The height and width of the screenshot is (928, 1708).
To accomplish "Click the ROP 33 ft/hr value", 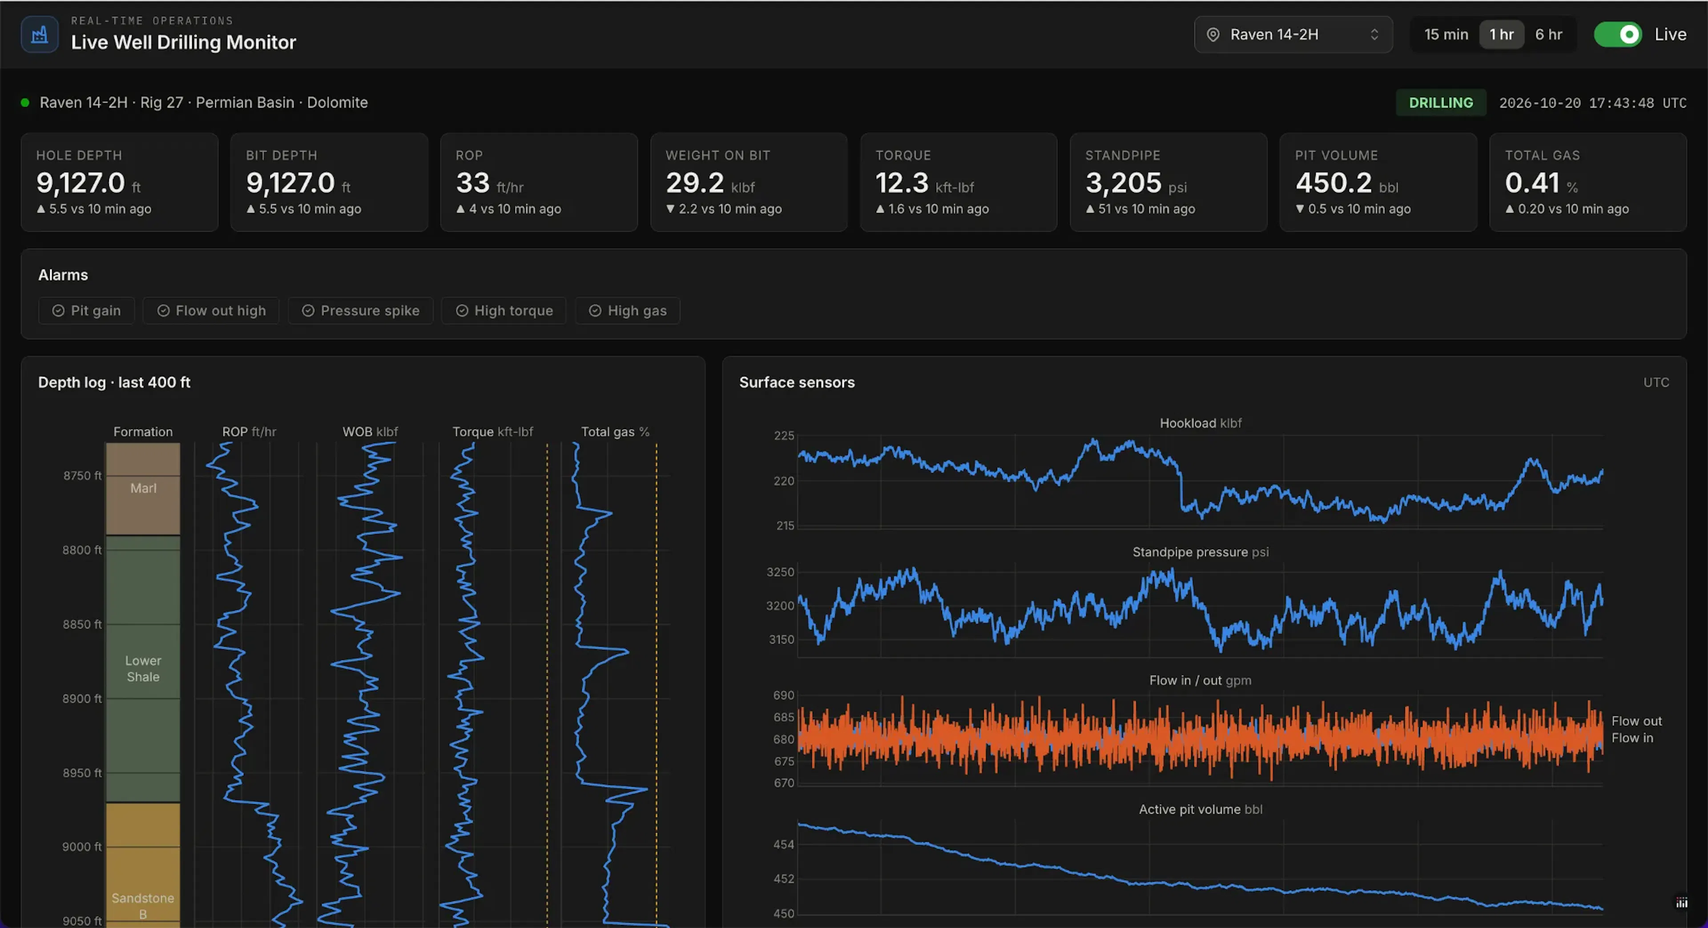I will coord(489,182).
